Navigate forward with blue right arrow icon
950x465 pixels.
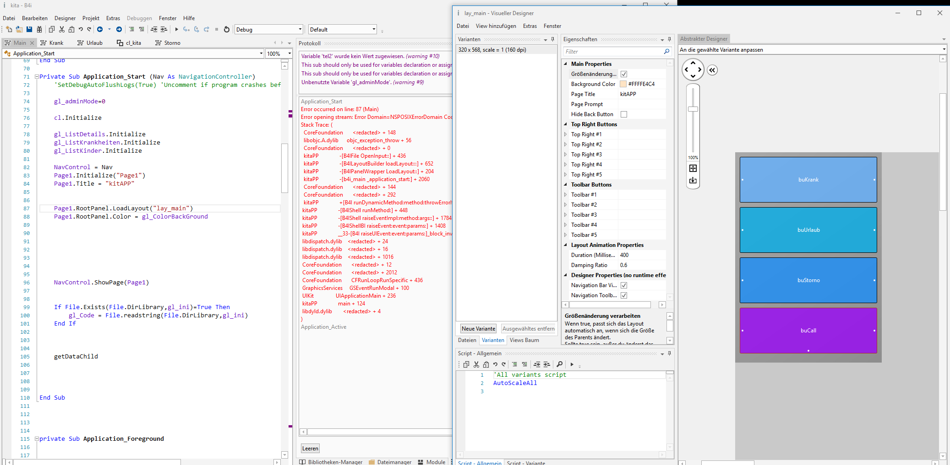point(119,29)
